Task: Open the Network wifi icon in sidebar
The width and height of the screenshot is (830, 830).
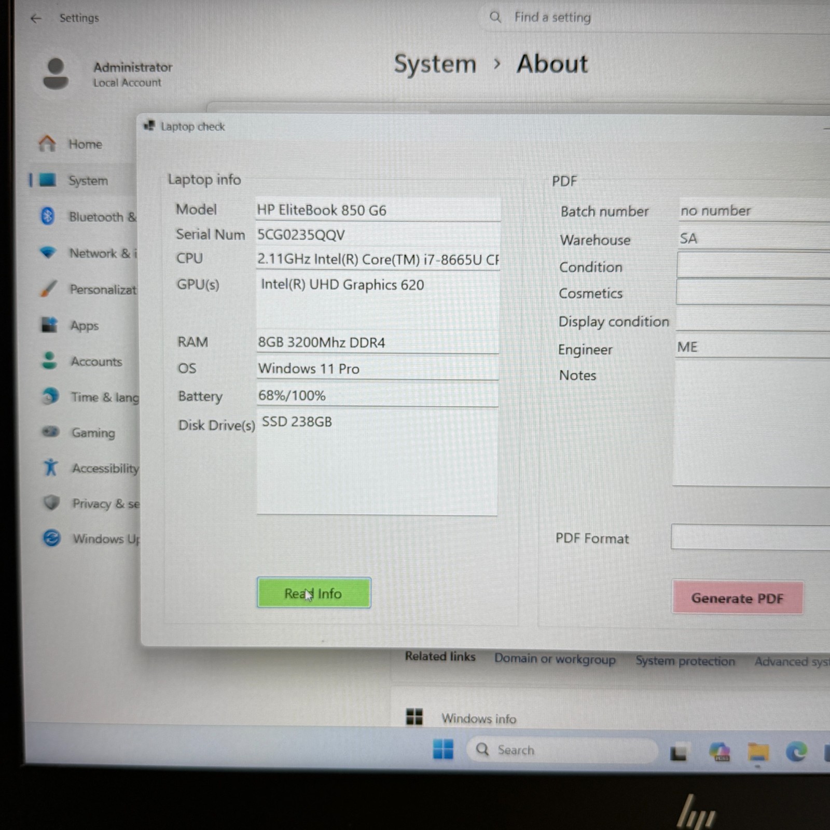Action: pos(48,253)
